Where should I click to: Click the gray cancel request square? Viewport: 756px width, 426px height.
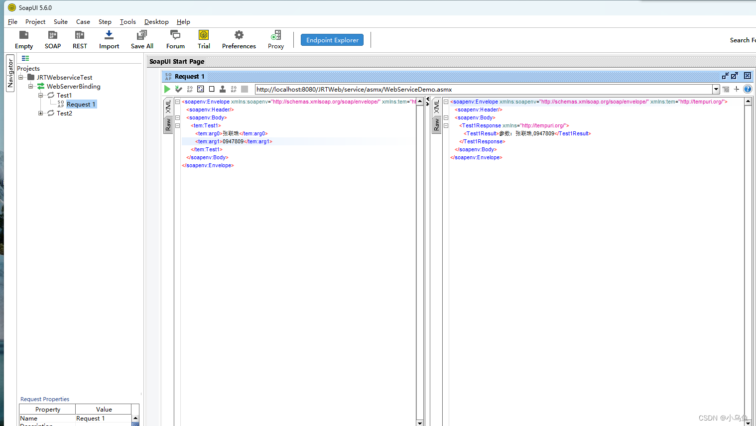point(245,89)
